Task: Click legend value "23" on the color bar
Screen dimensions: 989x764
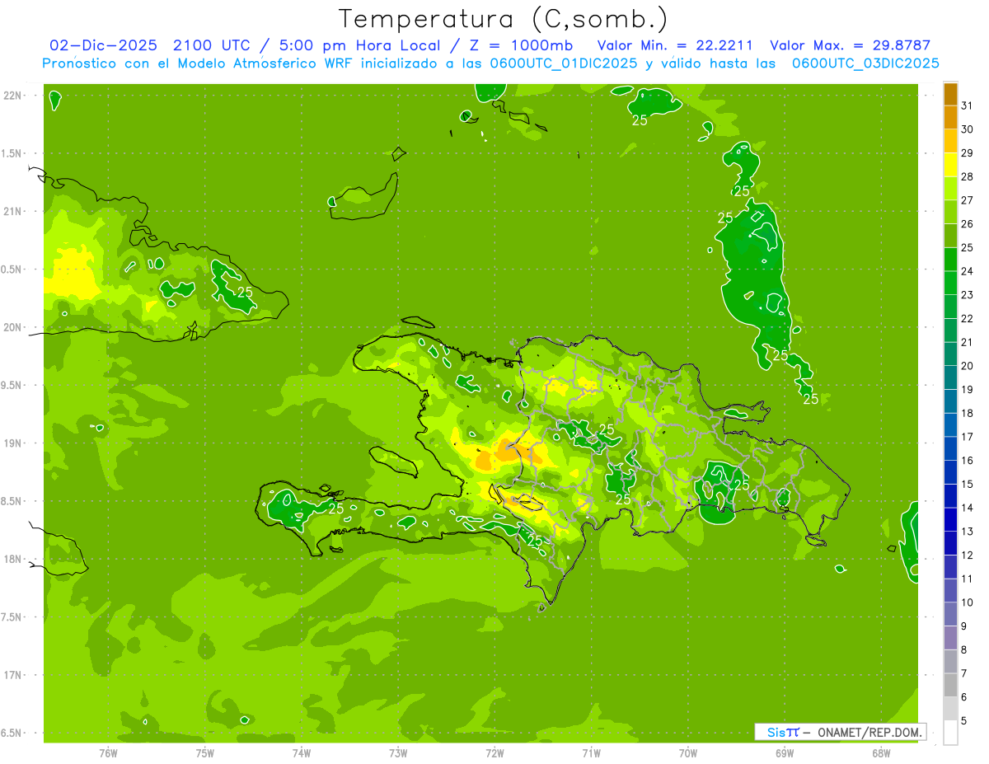Action: (x=967, y=294)
